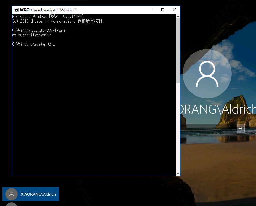Click the small avatar in XIAORANG\Aldrich tile

(x=12, y=194)
